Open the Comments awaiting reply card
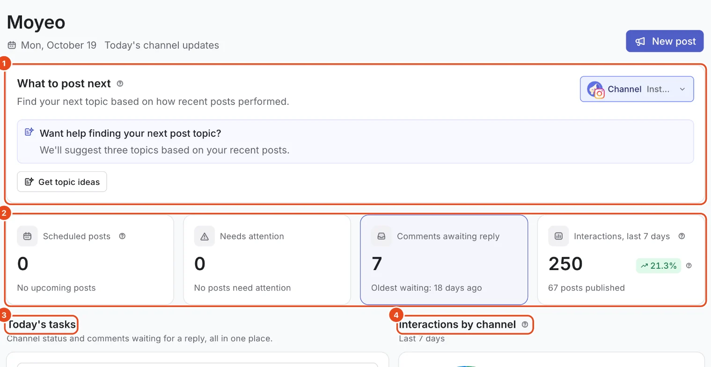Image resolution: width=711 pixels, height=367 pixels. pos(444,260)
